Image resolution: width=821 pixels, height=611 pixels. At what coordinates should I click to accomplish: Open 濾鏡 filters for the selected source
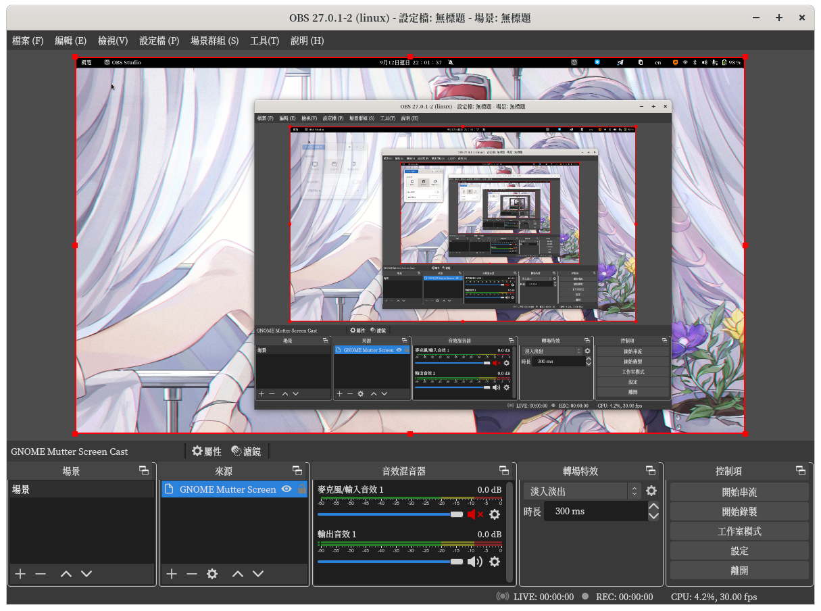[x=246, y=451]
